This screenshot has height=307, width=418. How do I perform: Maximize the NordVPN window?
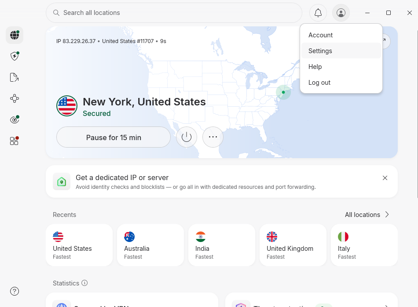[389, 13]
